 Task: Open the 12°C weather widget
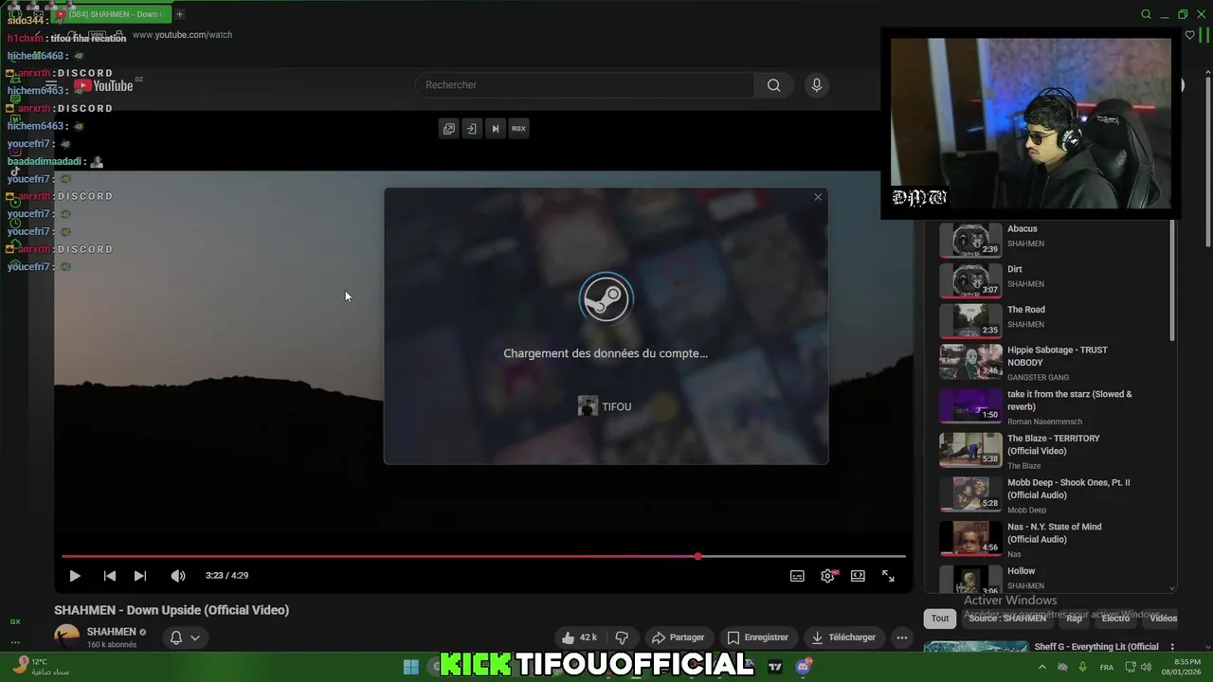[x=43, y=667]
